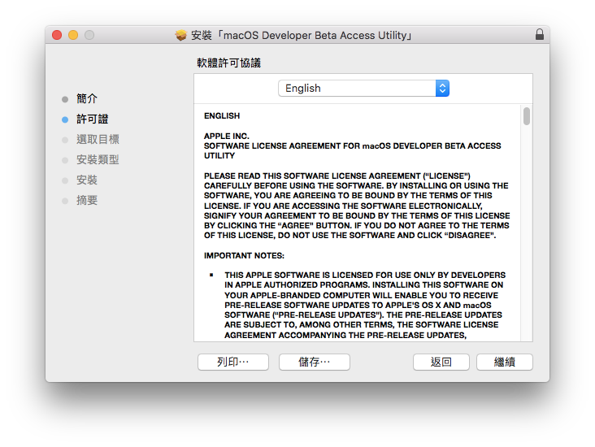Minimize the installer with yellow button
Viewport: 595px width, 447px height.
73,35
